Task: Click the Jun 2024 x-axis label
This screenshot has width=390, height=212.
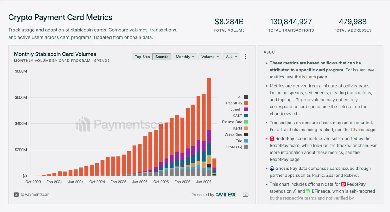Action: (76, 182)
